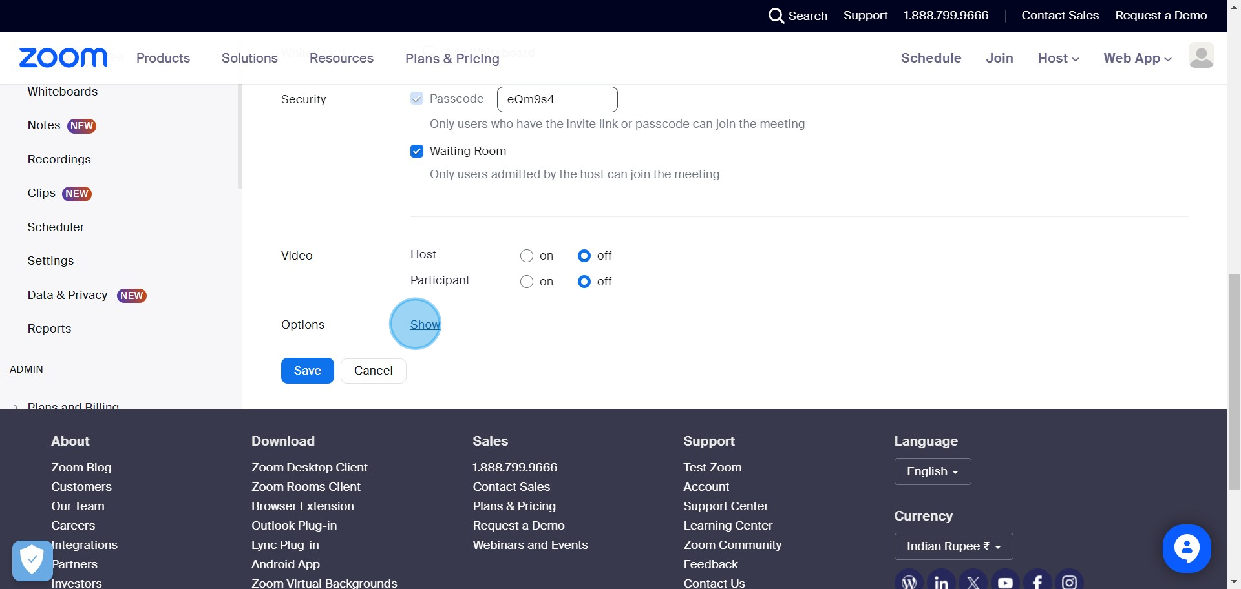Open Reports in the sidebar

(49, 329)
